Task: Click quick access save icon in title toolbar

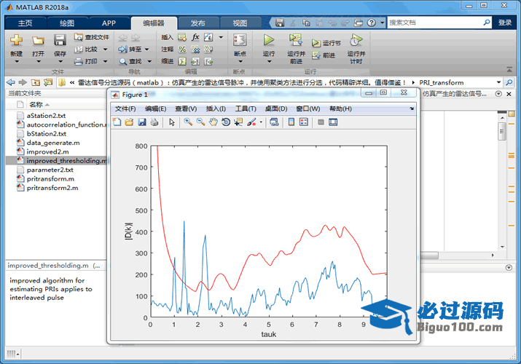Action: (280, 23)
